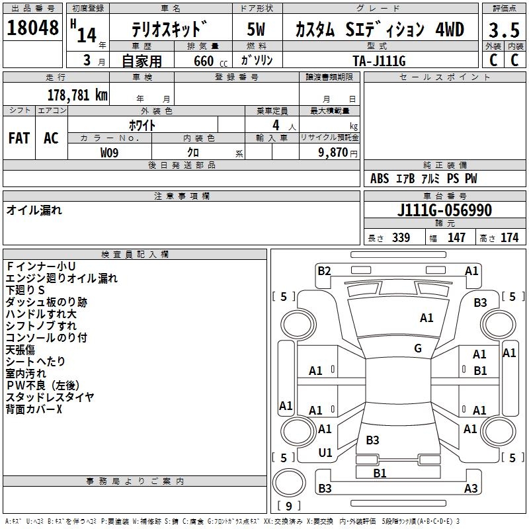
Task: Click the U1 dent mark on diagram
Action: pyautogui.click(x=325, y=453)
